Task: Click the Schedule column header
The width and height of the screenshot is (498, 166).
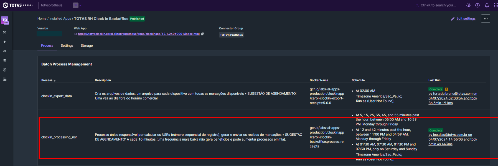Action: click(x=358, y=80)
